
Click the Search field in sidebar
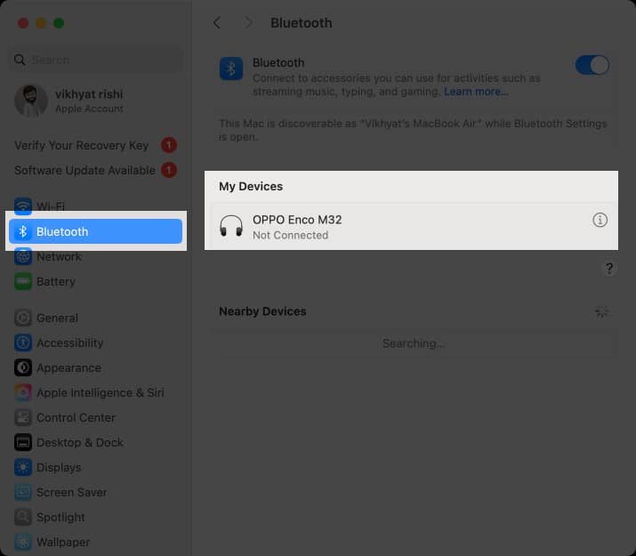pyautogui.click(x=96, y=60)
